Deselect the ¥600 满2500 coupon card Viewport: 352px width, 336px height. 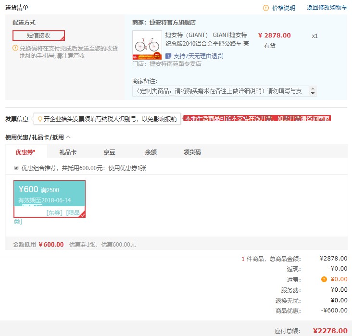point(50,199)
